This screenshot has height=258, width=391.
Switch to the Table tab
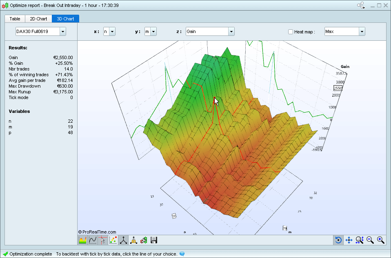[15, 18]
